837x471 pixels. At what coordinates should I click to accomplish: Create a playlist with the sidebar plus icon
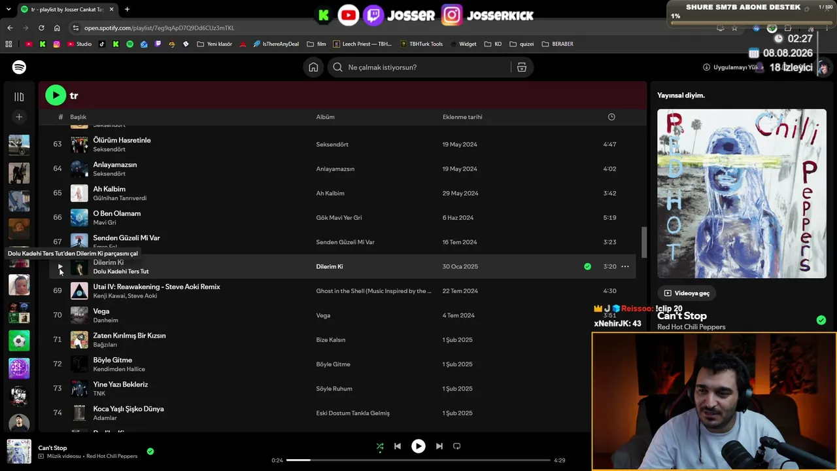[19, 117]
